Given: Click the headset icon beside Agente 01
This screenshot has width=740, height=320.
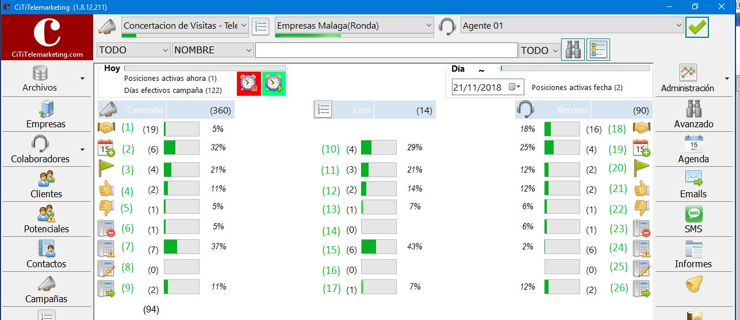Looking at the screenshot, I should (x=447, y=26).
